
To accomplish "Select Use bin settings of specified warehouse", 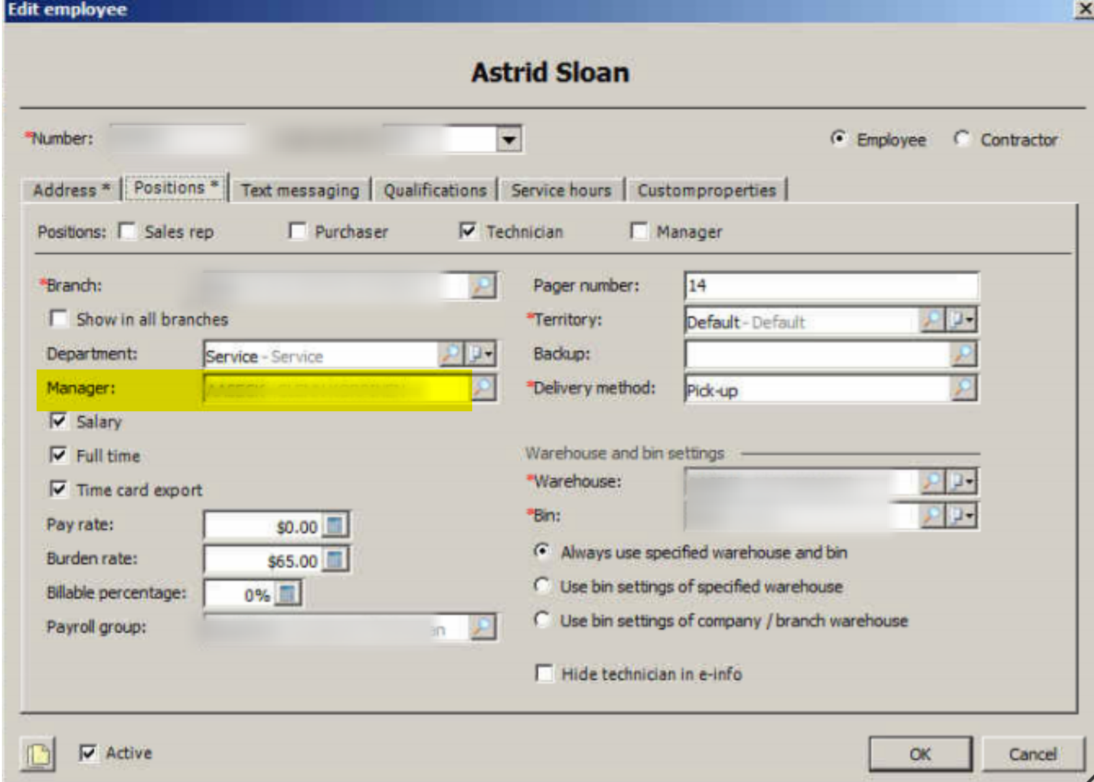I will (x=542, y=586).
